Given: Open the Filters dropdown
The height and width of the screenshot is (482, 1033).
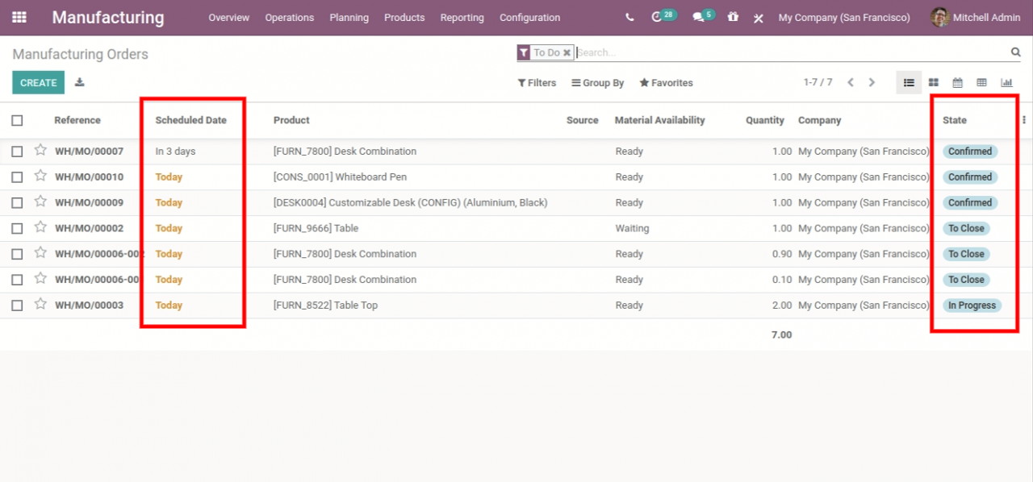Looking at the screenshot, I should tap(537, 82).
